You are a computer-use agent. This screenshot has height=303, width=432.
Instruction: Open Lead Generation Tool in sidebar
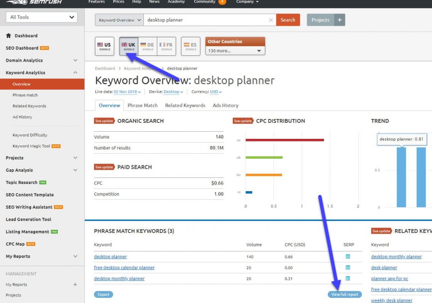point(28,219)
